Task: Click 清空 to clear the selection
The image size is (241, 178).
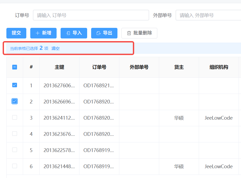Action: 56,49
